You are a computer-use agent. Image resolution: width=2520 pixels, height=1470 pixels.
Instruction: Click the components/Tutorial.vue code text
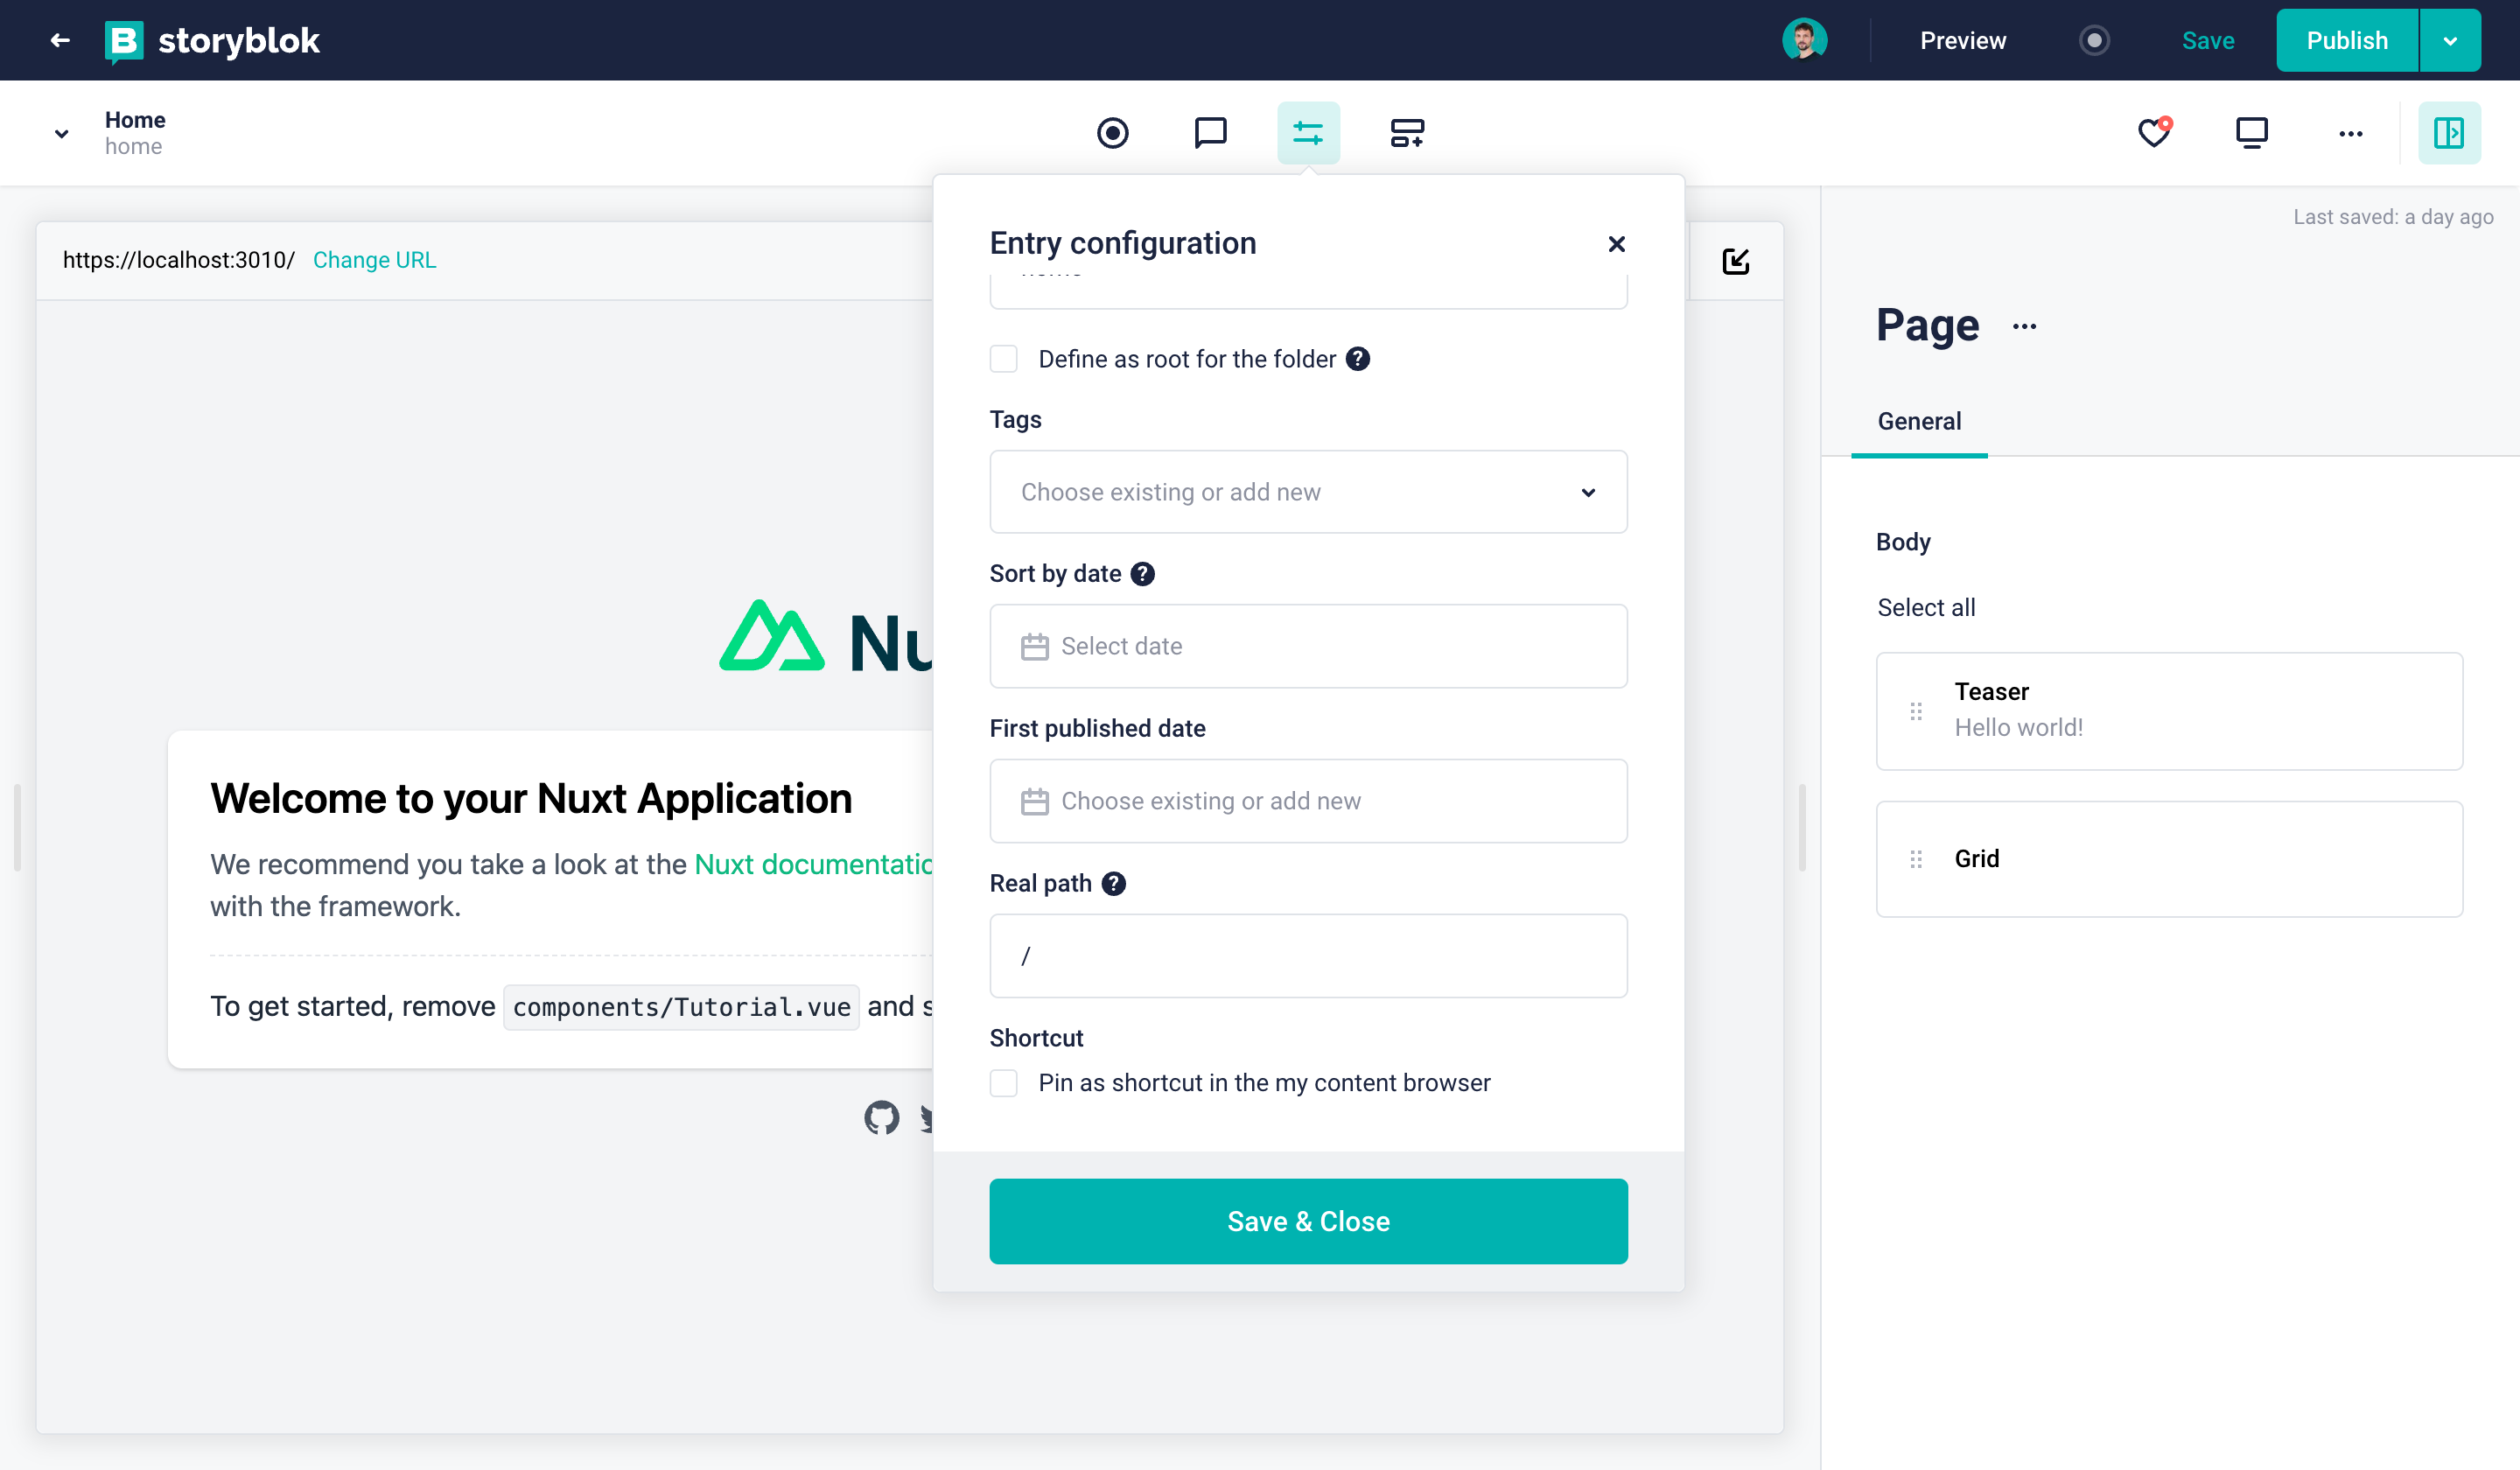coord(681,1007)
